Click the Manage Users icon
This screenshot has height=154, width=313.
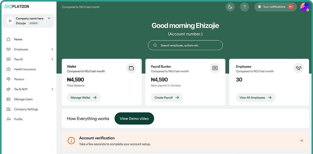pos(9,99)
